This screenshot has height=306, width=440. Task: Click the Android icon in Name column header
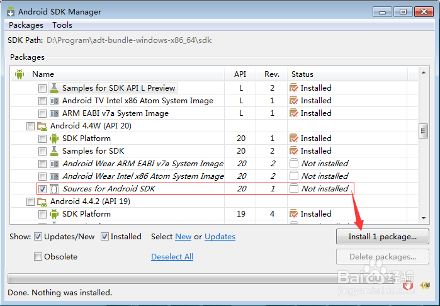[19, 74]
